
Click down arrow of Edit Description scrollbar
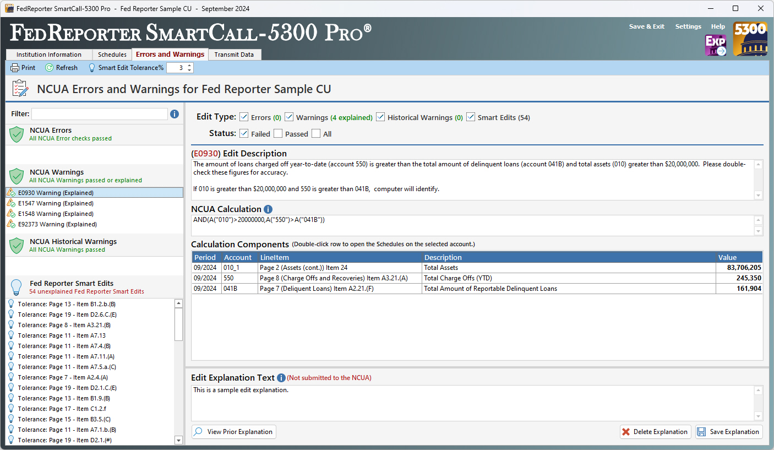tap(759, 196)
